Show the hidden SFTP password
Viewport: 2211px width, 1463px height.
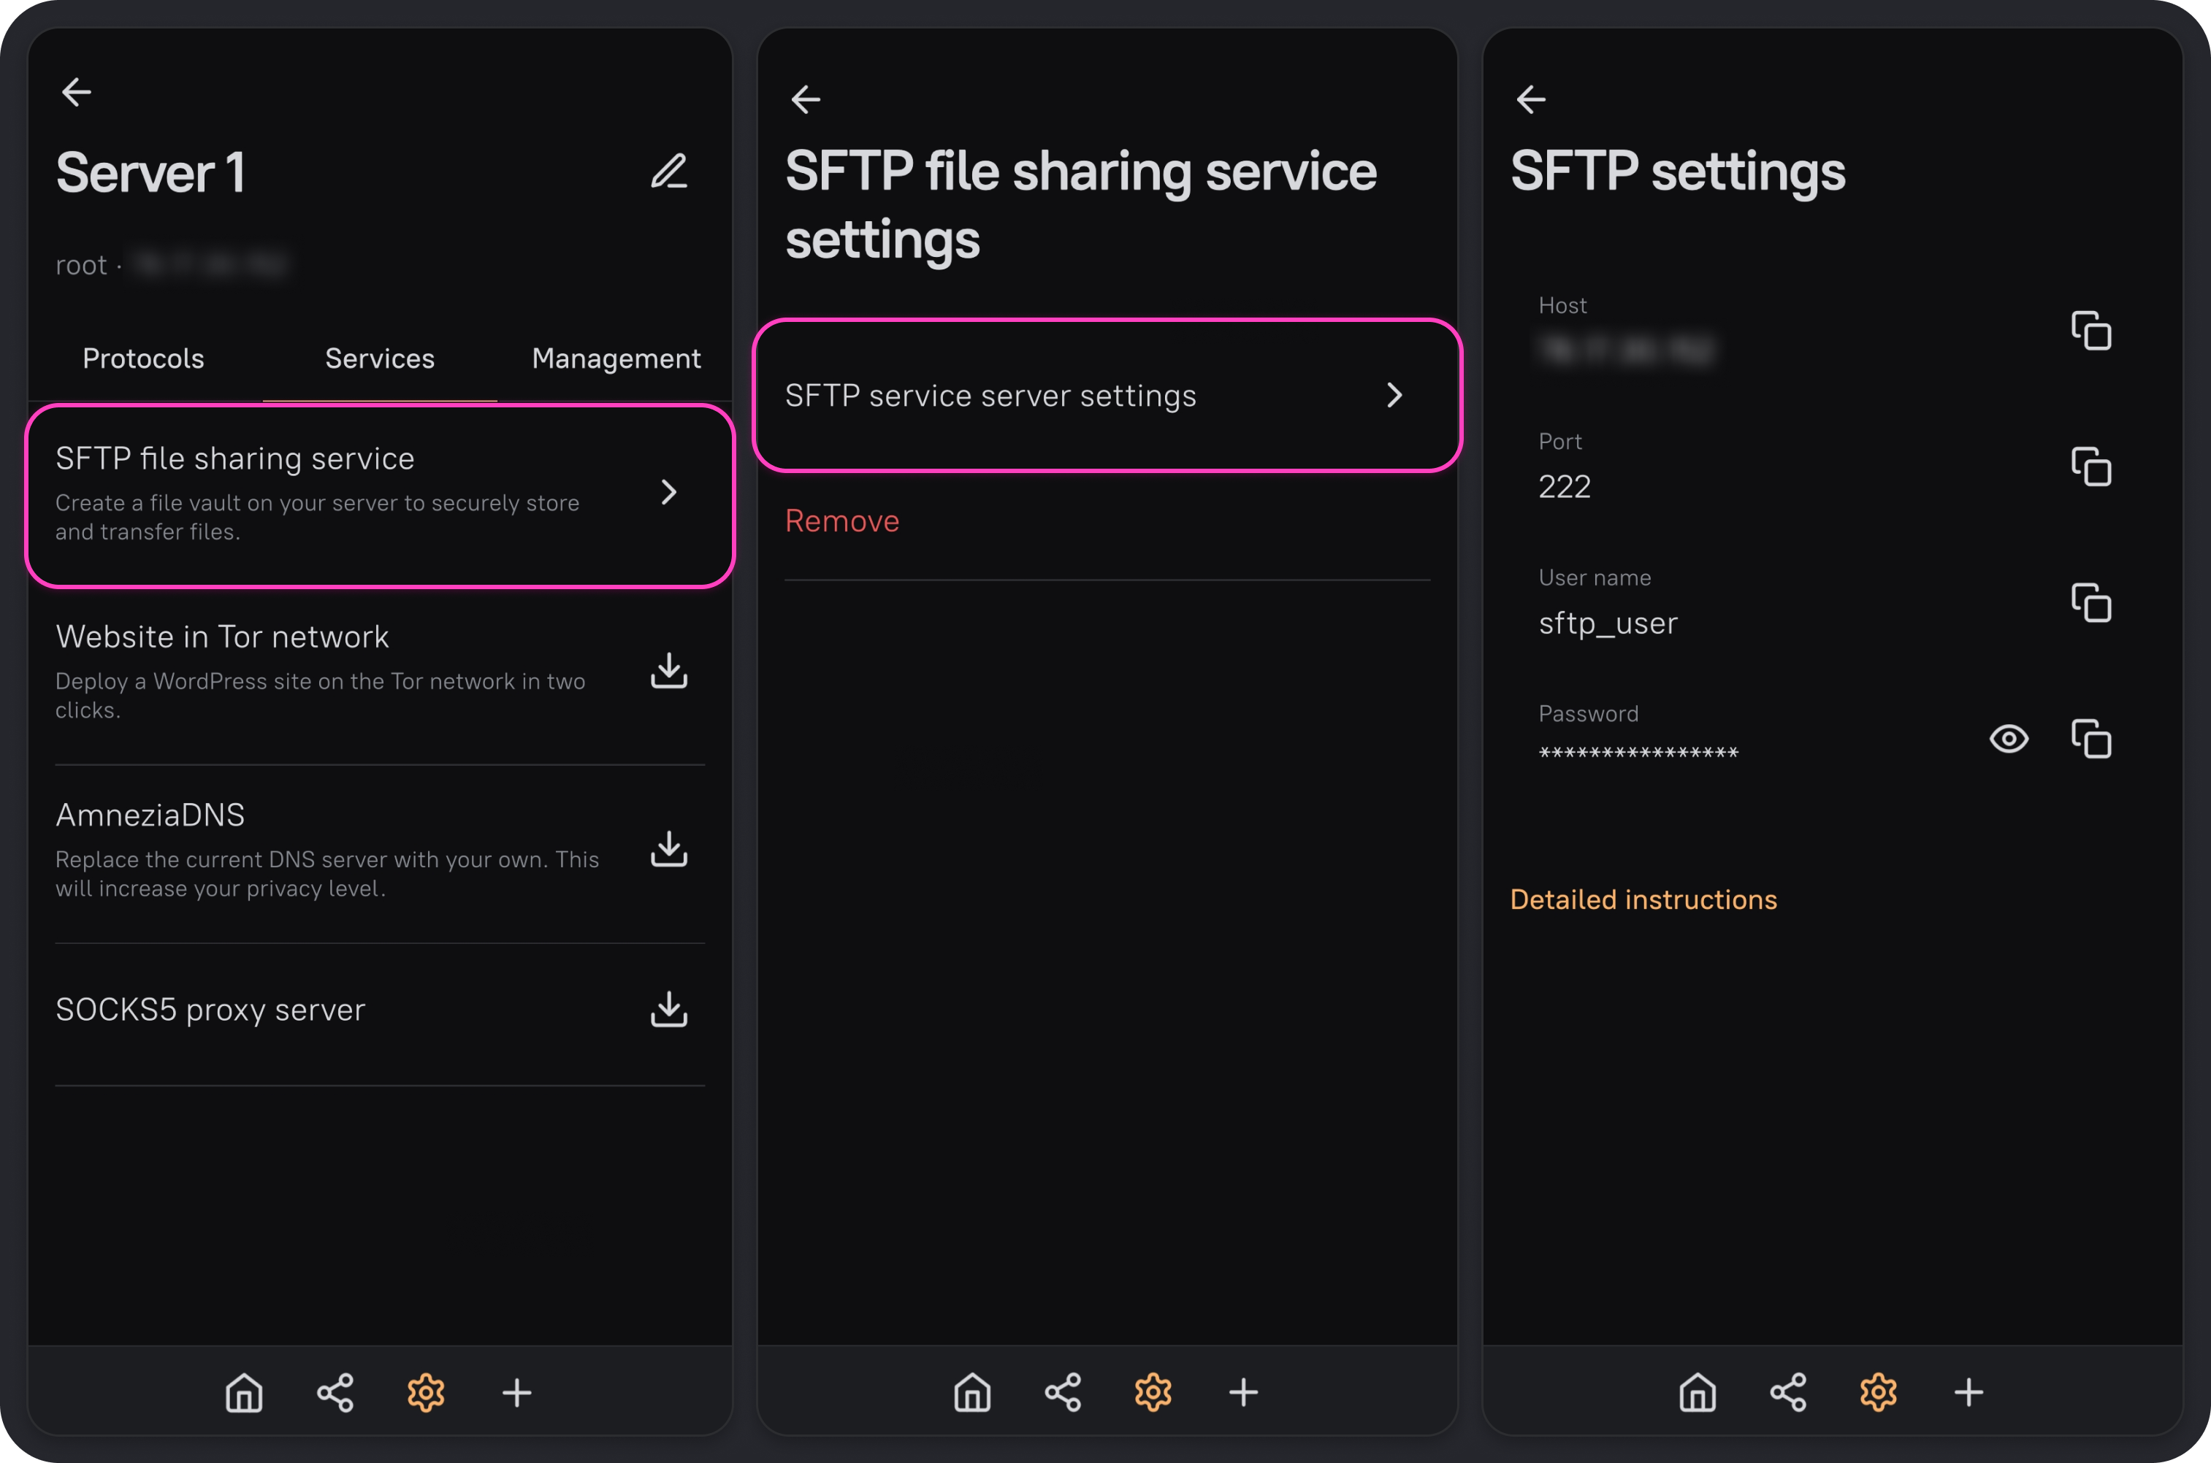pyautogui.click(x=2009, y=739)
